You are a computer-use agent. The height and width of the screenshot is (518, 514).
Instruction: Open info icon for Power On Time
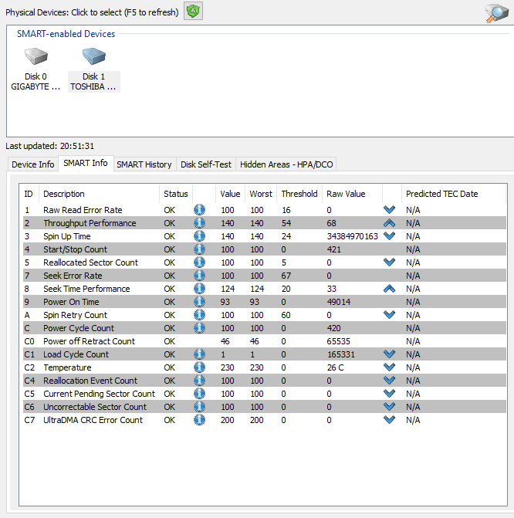point(199,302)
